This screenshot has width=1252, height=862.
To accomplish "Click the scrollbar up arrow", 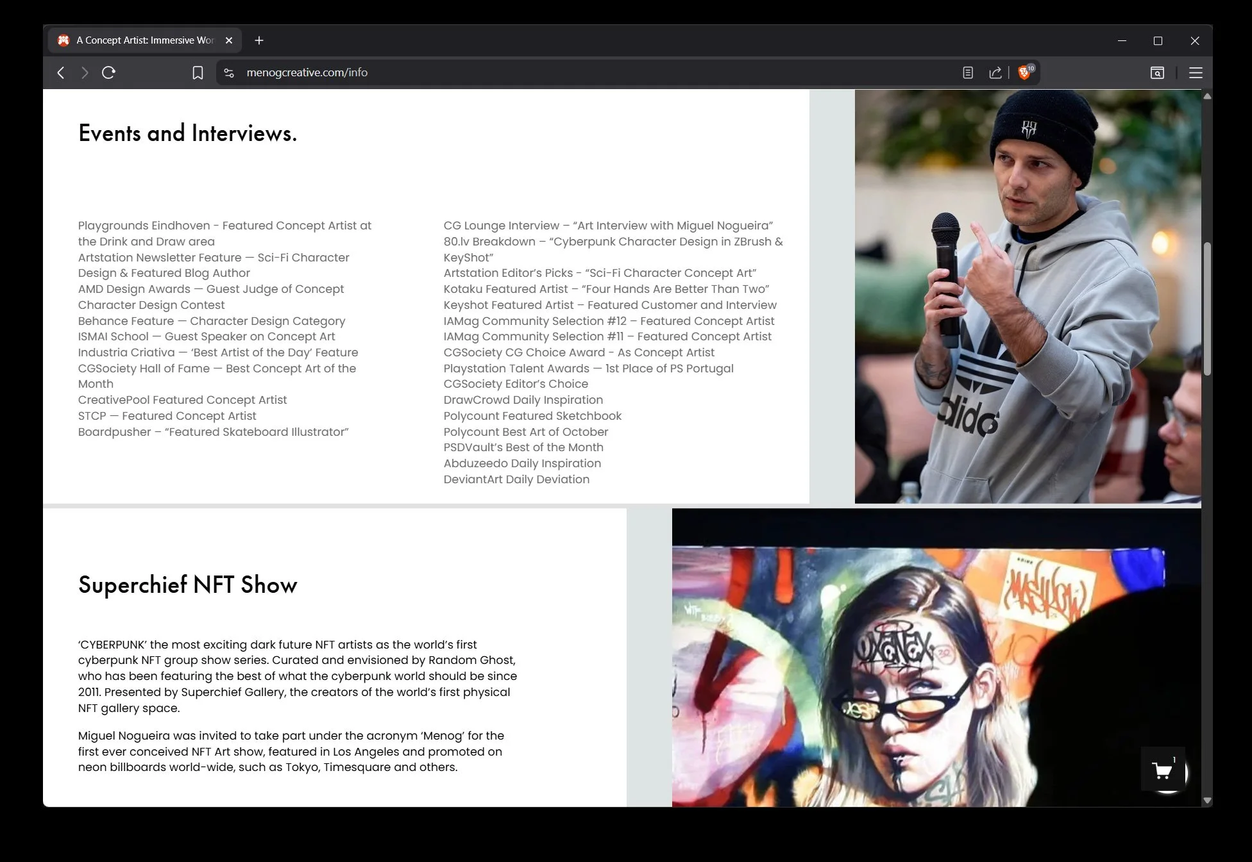I will pyautogui.click(x=1207, y=96).
